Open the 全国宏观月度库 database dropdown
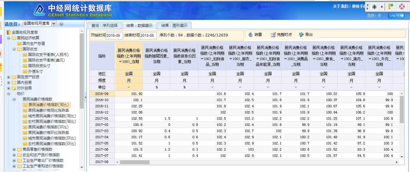410x172 pixels. [53, 24]
